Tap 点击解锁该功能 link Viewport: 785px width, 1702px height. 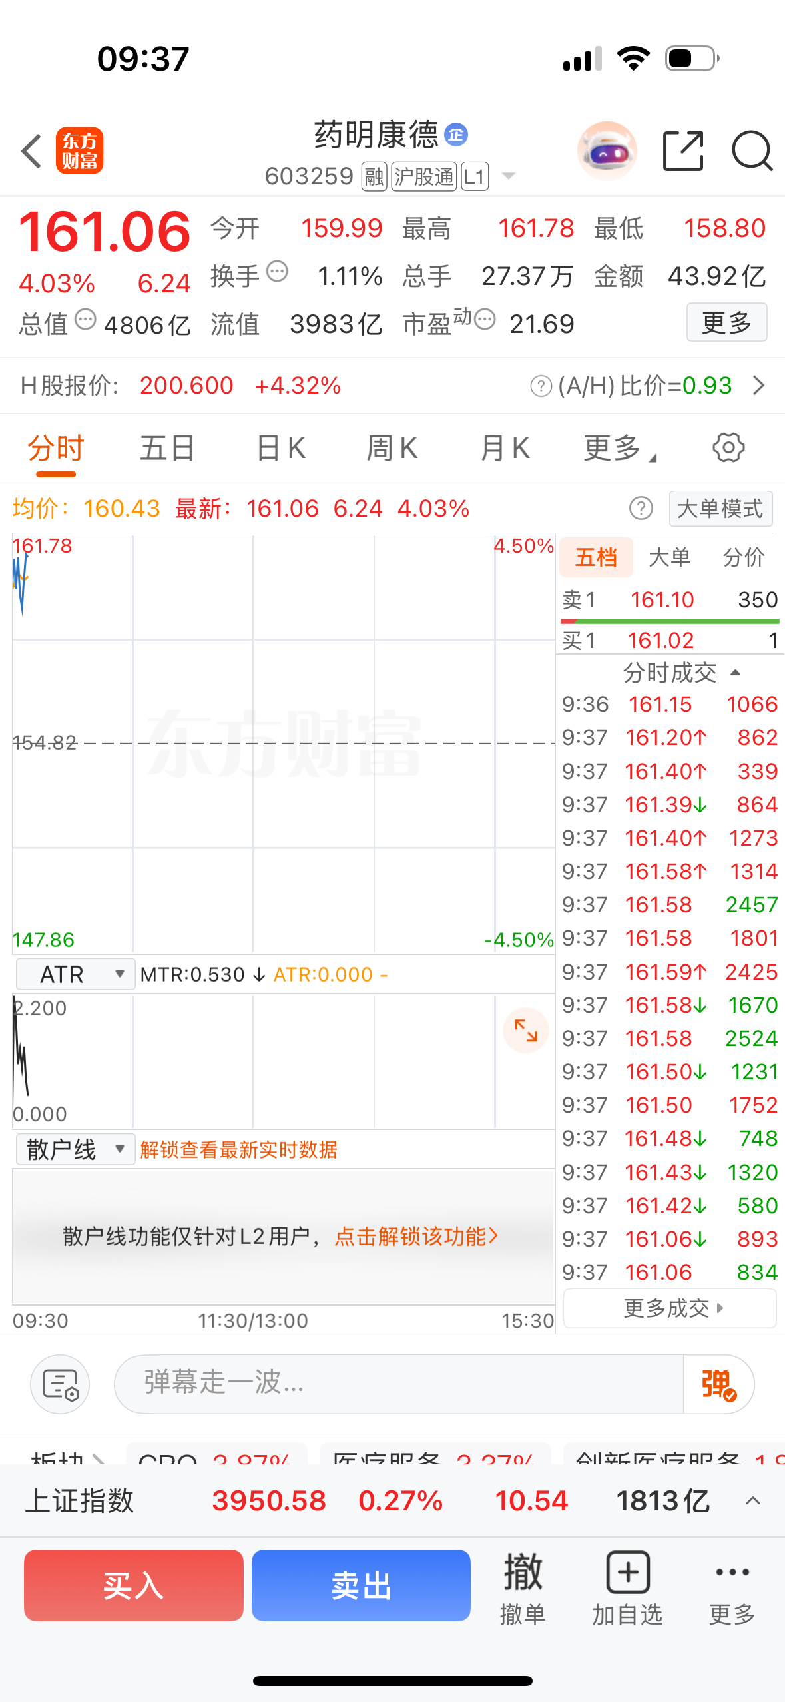click(x=416, y=1237)
